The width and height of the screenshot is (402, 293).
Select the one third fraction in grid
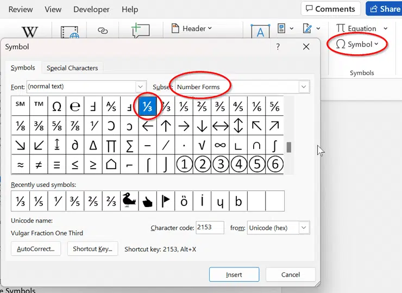pyautogui.click(x=147, y=106)
